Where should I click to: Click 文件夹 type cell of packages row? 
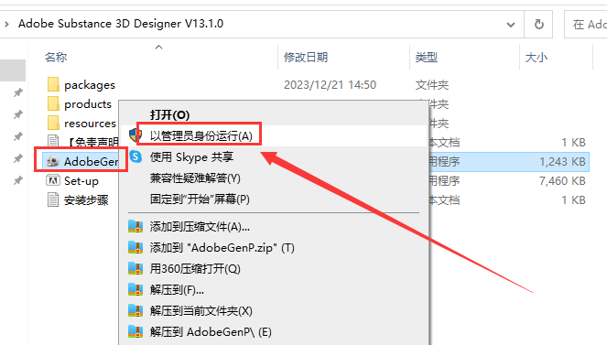click(432, 85)
